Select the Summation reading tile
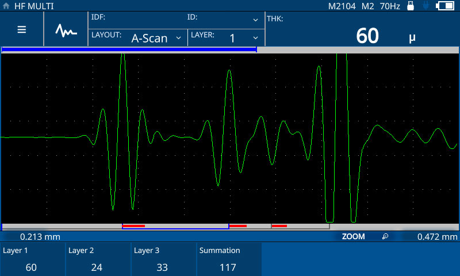The height and width of the screenshot is (276, 460). pyautogui.click(x=229, y=259)
